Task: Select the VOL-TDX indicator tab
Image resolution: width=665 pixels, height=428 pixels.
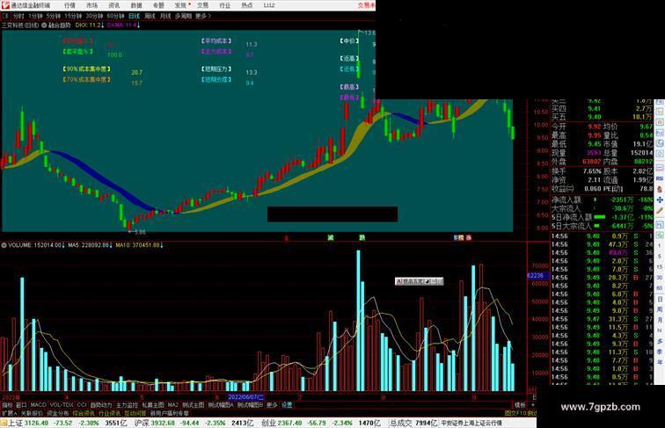Action: click(62, 405)
